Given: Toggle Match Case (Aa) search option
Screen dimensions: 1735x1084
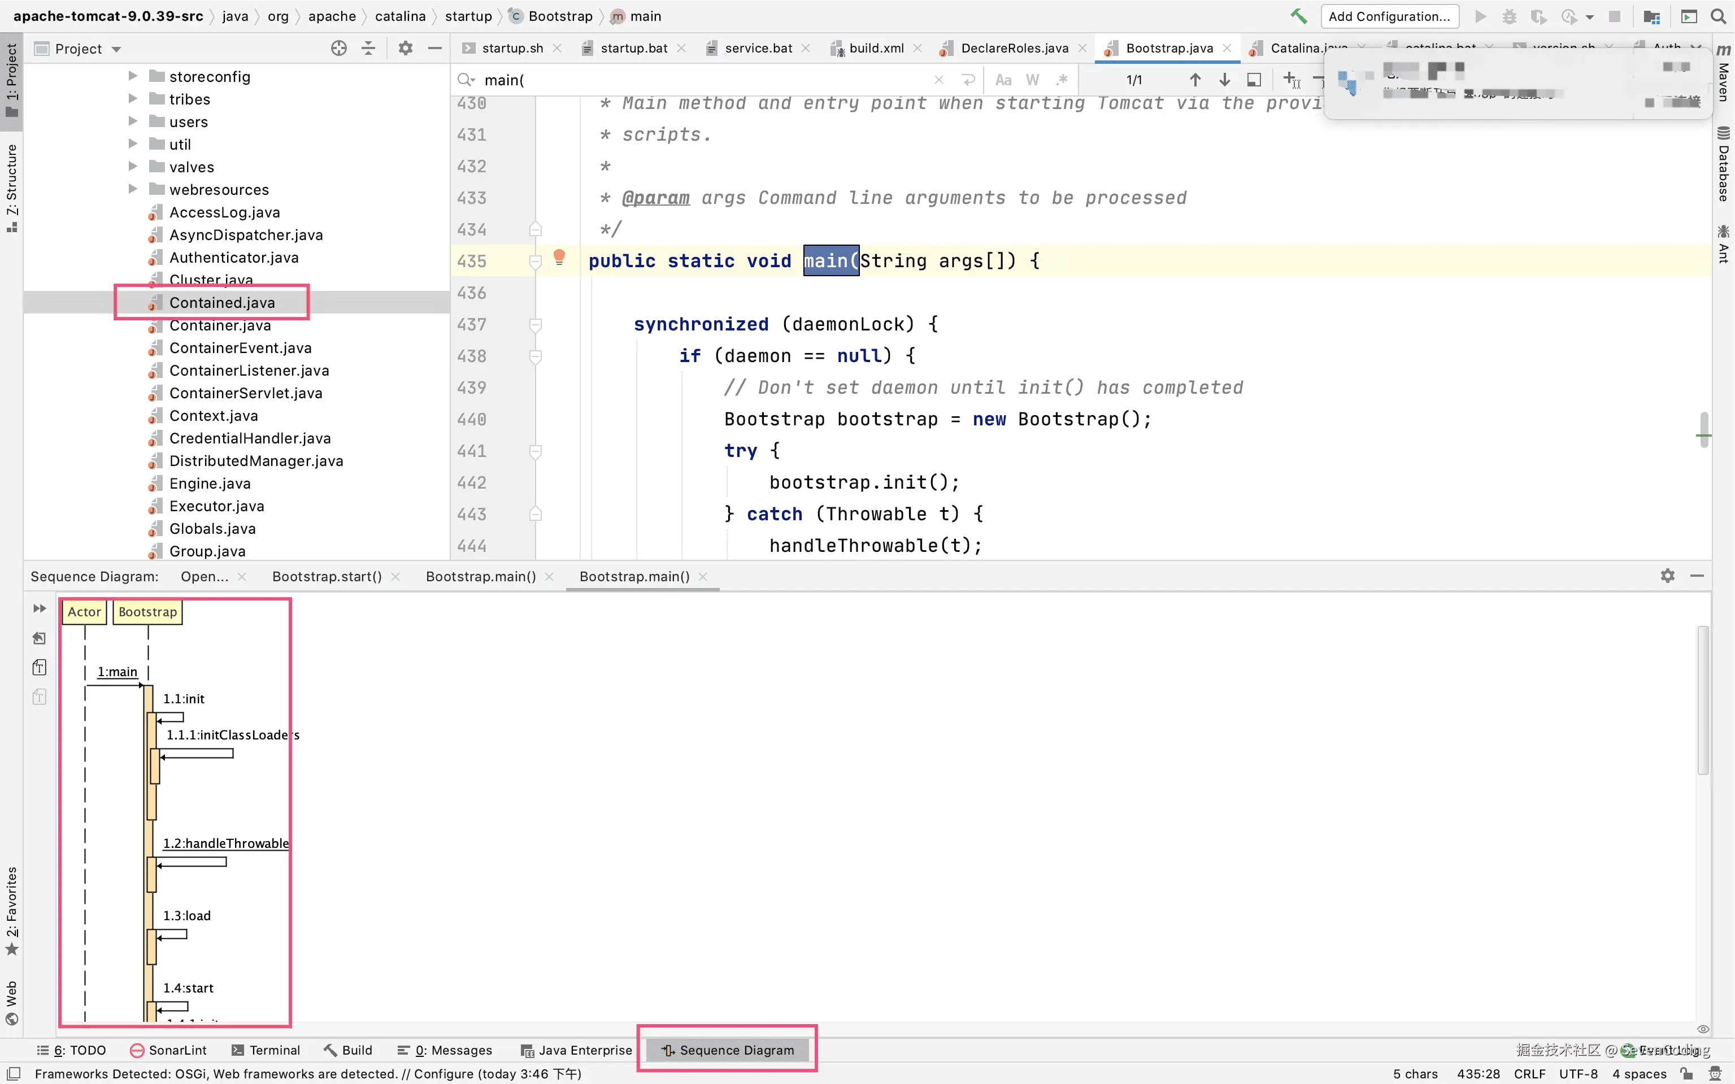Looking at the screenshot, I should click(x=1003, y=80).
